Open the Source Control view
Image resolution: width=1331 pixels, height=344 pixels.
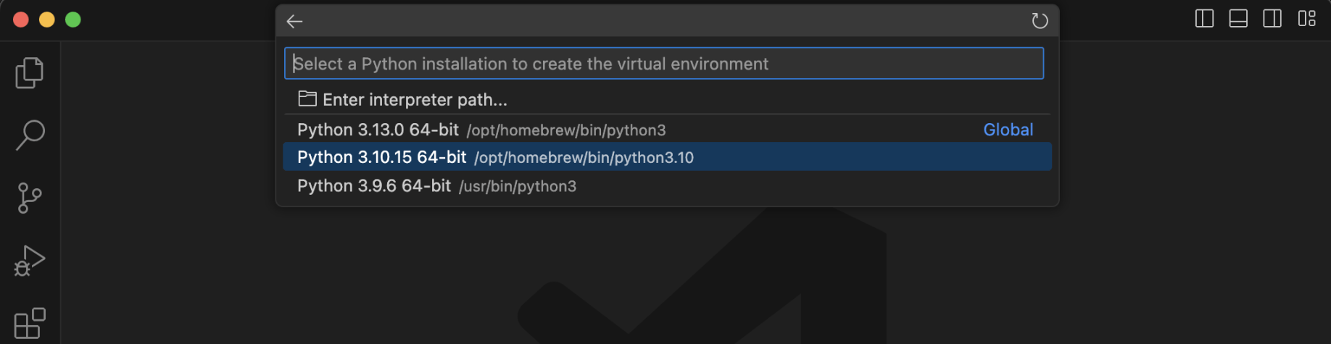point(30,198)
